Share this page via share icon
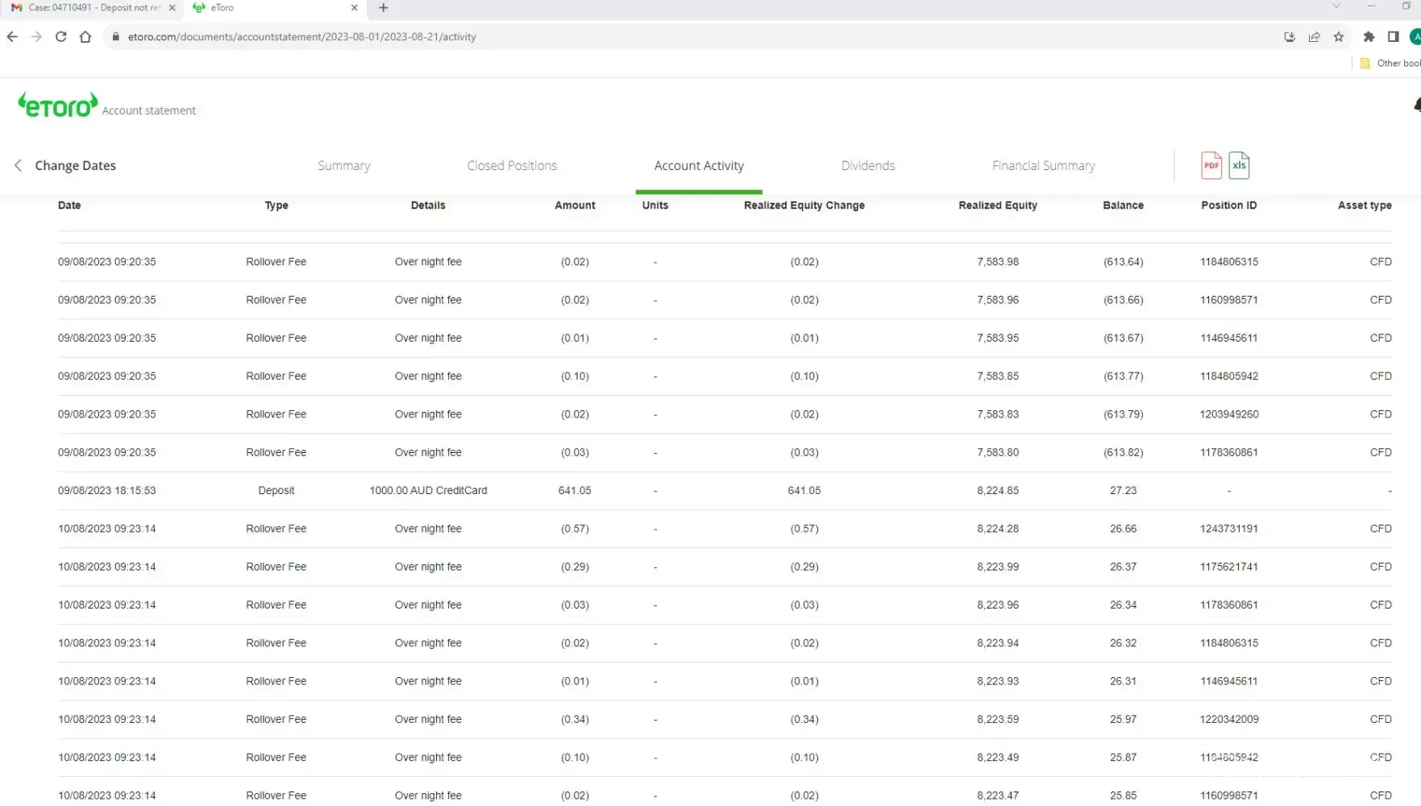This screenshot has height=806, width=1421. tap(1314, 36)
